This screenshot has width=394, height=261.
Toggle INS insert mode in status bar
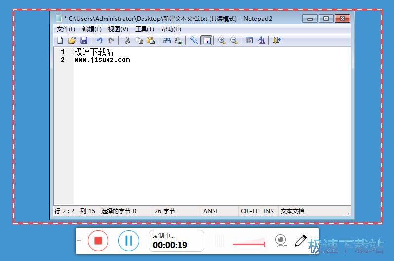point(268,211)
